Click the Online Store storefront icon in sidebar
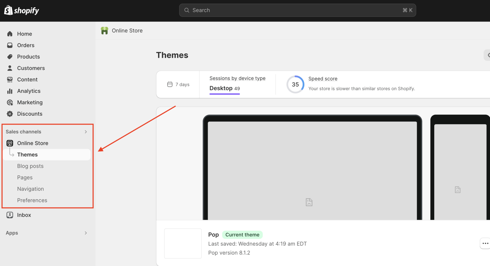 pyautogui.click(x=10, y=143)
